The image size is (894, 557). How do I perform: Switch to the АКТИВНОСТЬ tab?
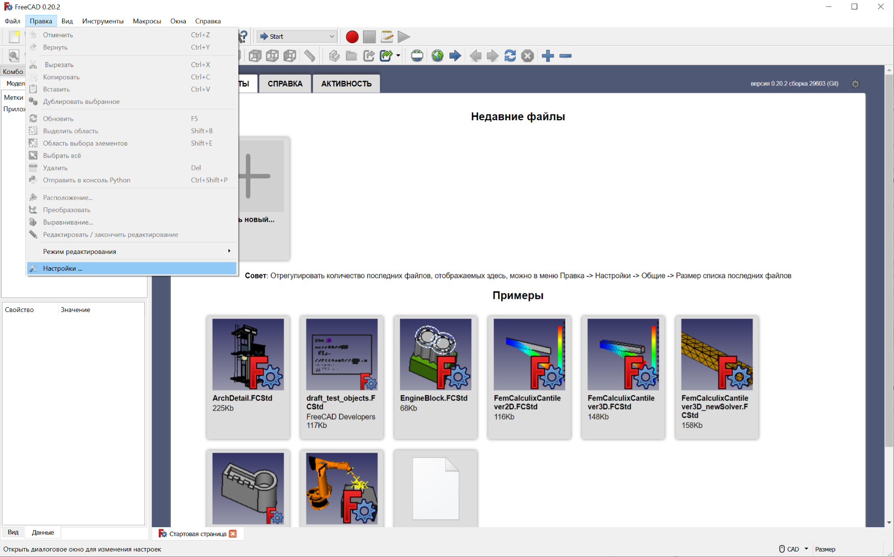(x=346, y=83)
